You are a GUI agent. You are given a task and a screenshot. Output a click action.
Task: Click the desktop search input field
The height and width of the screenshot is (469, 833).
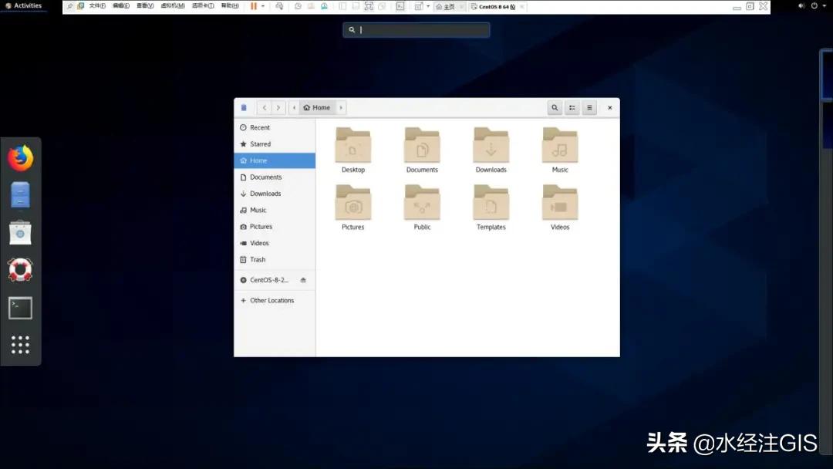[416, 29]
